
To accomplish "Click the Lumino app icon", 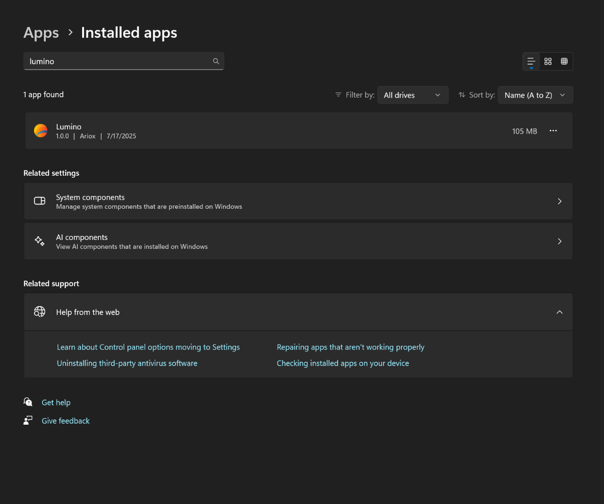I will click(41, 130).
